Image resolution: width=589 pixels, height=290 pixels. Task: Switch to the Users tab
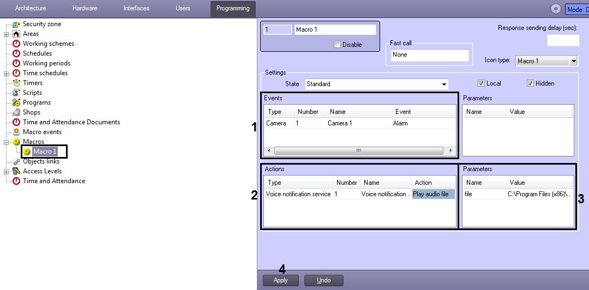pyautogui.click(x=183, y=8)
